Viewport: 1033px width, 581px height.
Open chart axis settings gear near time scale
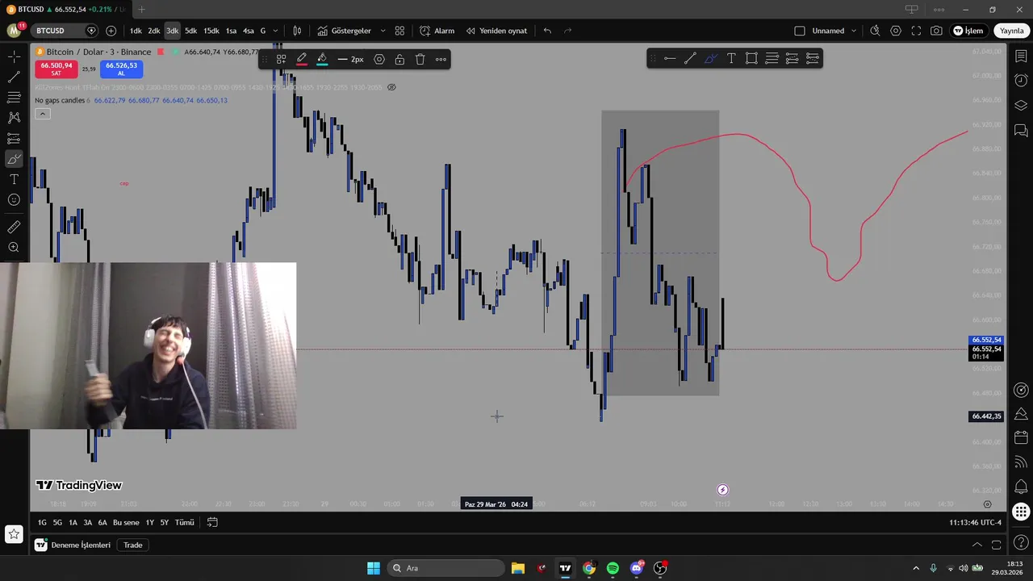(x=987, y=504)
